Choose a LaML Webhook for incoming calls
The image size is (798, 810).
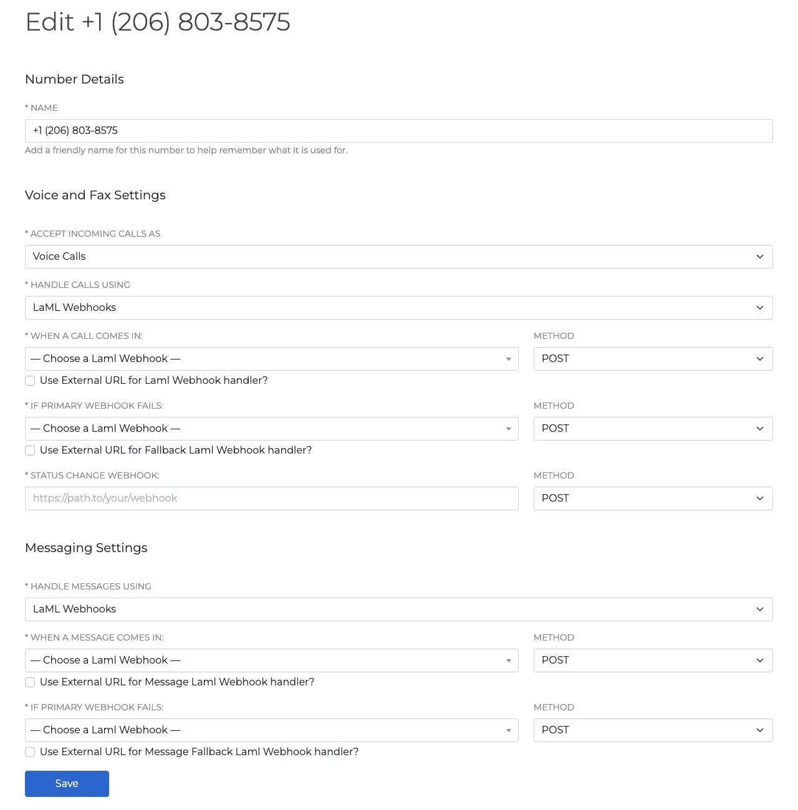pos(271,358)
